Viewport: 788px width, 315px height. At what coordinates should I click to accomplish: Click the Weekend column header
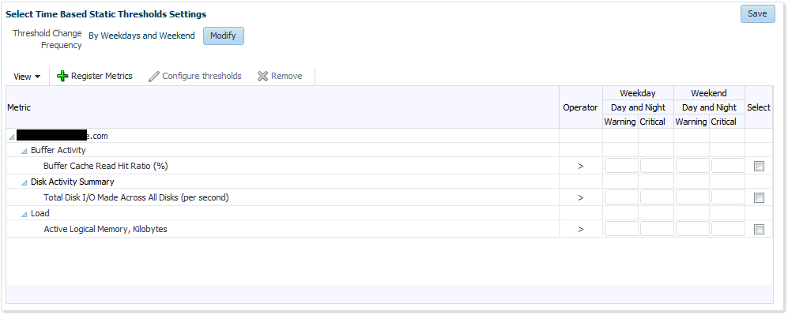click(709, 93)
